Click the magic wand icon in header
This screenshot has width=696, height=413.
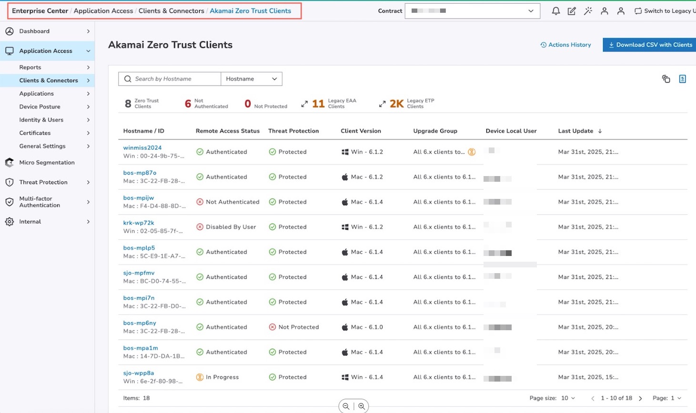click(x=588, y=11)
